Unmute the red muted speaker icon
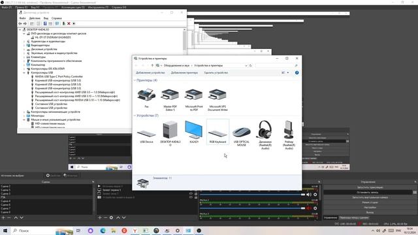The height and width of the screenshot is (235, 418). tap(309, 208)
